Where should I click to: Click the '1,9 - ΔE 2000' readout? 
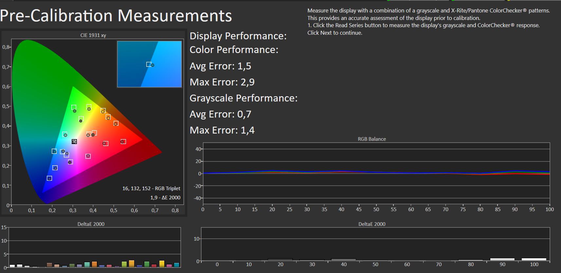pos(165,197)
